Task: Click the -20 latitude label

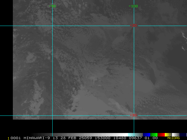Action: [133, 25]
